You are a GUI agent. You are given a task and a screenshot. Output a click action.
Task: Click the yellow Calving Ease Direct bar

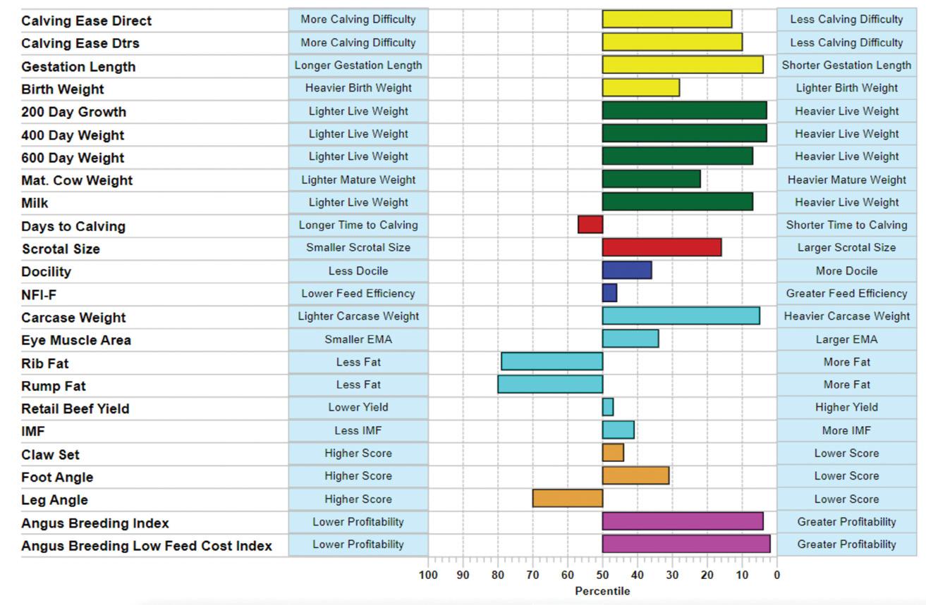667,19
